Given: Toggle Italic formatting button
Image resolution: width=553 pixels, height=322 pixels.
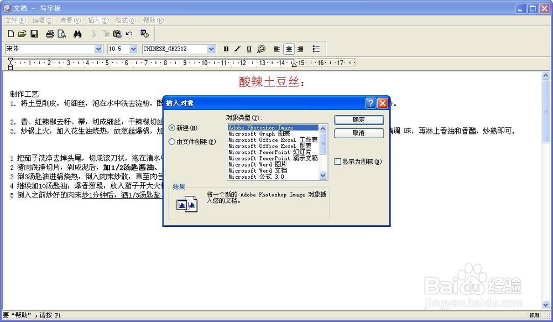Looking at the screenshot, I should [237, 49].
